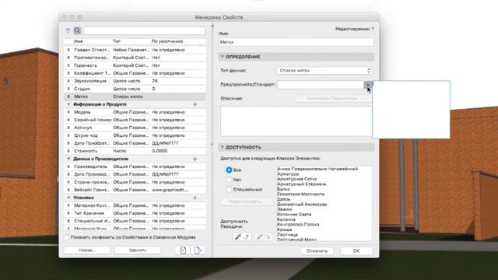Screen dimensions: 498x280
Task: Click the drag handle of the Модель row
Action: [68, 112]
